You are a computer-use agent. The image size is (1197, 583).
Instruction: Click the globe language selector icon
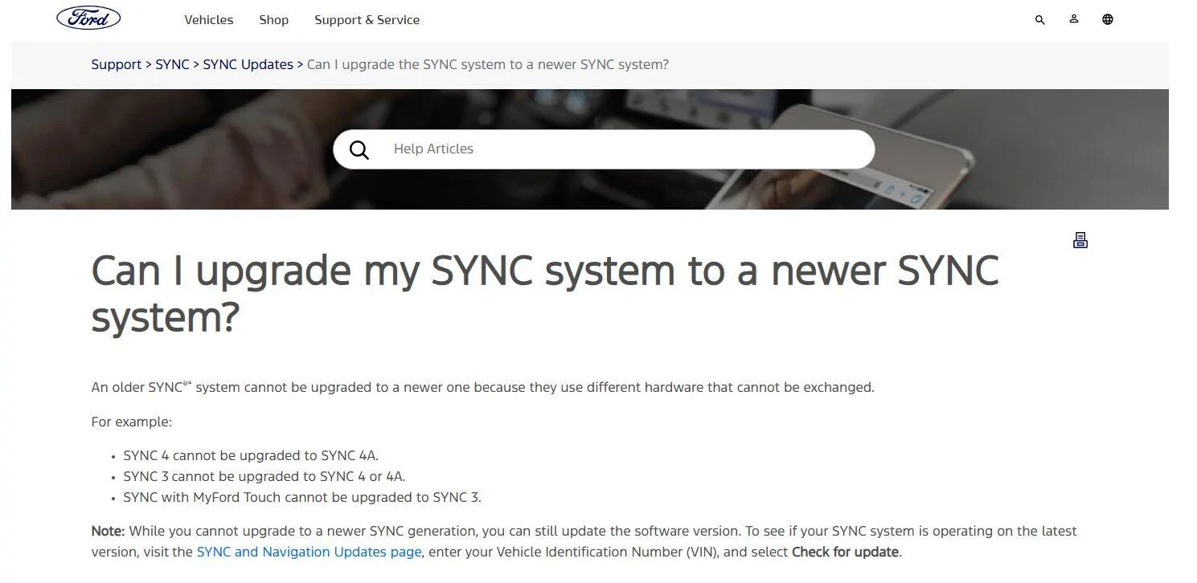(x=1107, y=19)
